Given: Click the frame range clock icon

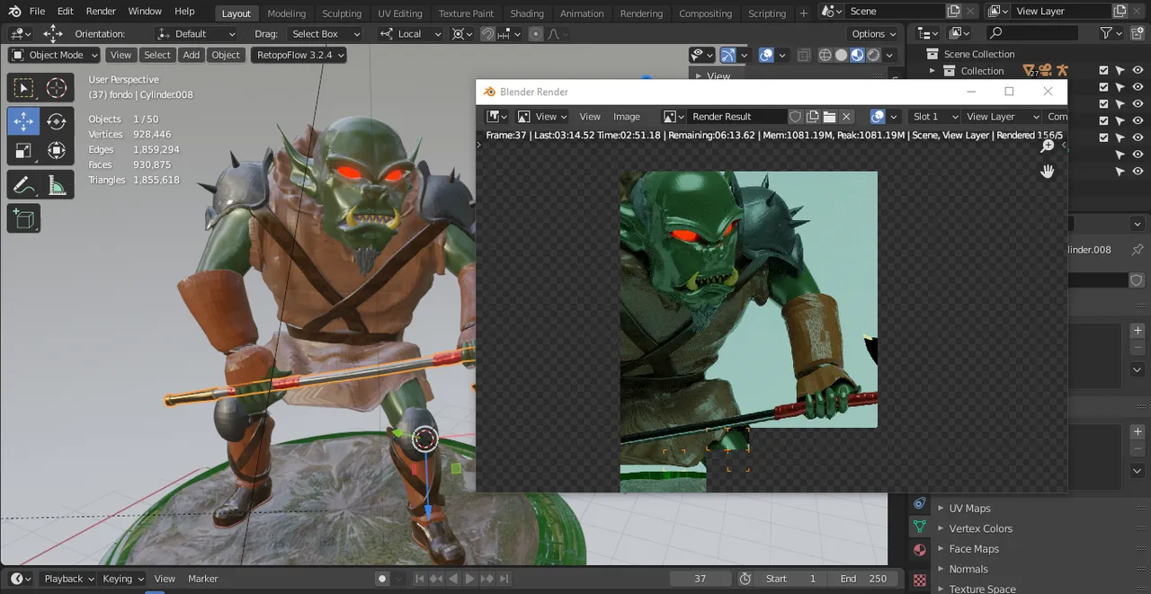Looking at the screenshot, I should point(745,579).
